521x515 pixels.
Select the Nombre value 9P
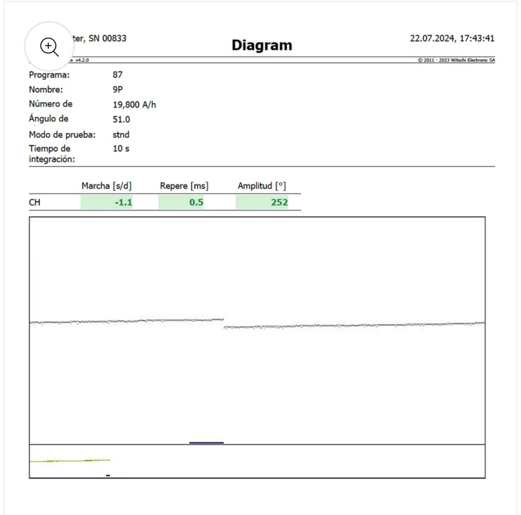click(x=118, y=89)
